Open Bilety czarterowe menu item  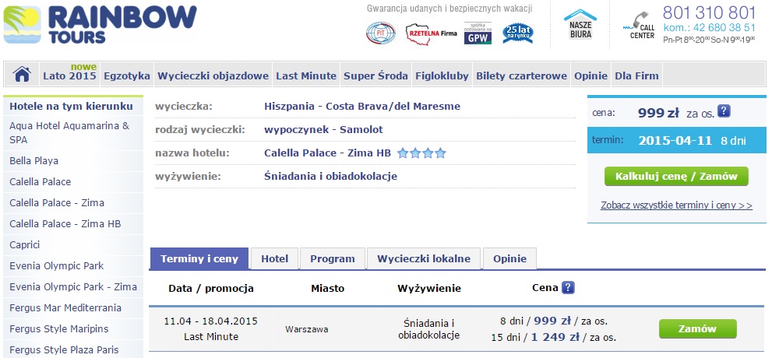click(x=521, y=75)
